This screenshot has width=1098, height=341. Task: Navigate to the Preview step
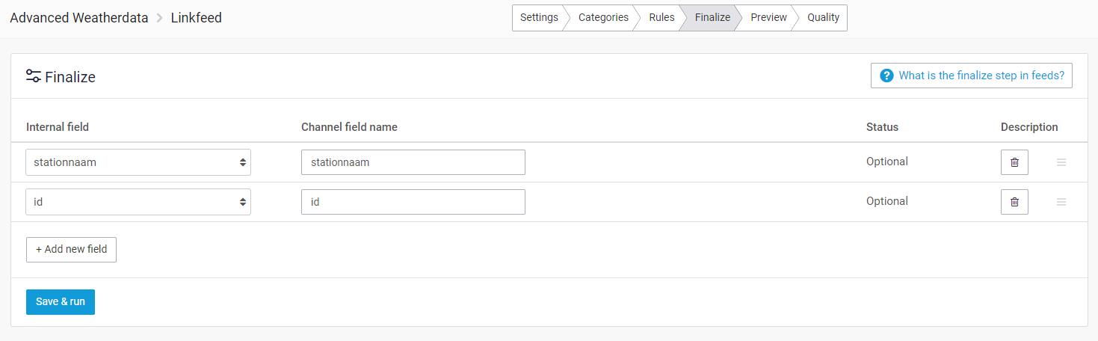[x=768, y=18]
